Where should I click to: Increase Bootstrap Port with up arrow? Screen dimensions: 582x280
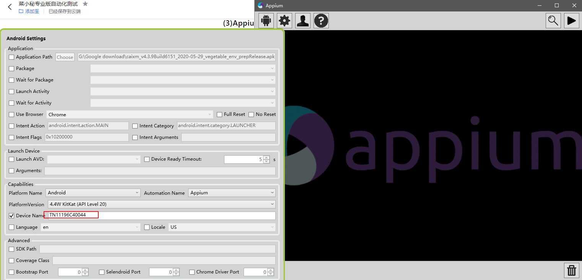pyautogui.click(x=85, y=270)
